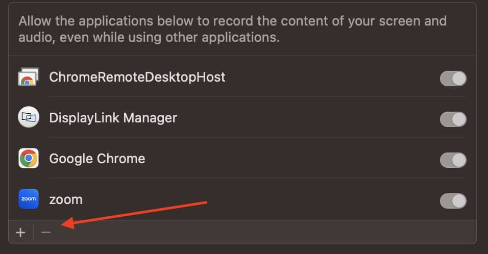Select the DisplayLink Manager name label
The width and height of the screenshot is (488, 254).
(x=113, y=118)
